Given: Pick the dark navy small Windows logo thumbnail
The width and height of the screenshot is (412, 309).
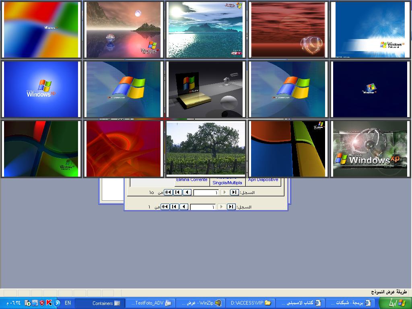Looking at the screenshot, I should pos(370,89).
